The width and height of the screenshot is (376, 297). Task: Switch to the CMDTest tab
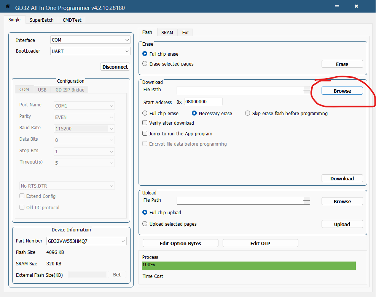click(72, 20)
